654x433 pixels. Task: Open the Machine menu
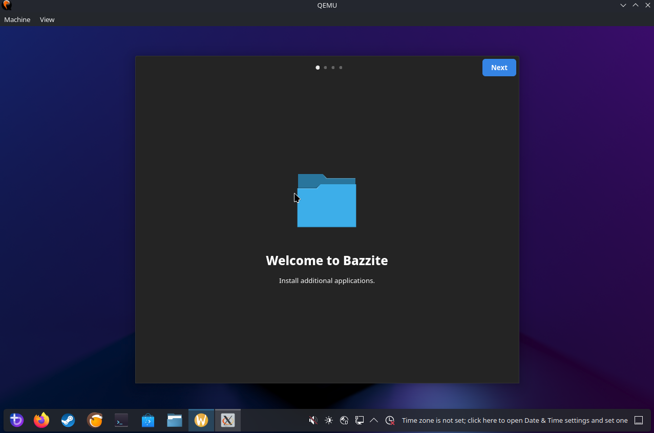pos(17,19)
